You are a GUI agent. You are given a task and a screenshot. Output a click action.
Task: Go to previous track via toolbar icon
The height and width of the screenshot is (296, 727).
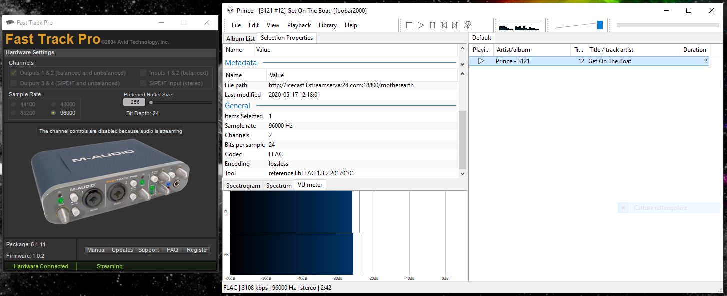click(444, 25)
